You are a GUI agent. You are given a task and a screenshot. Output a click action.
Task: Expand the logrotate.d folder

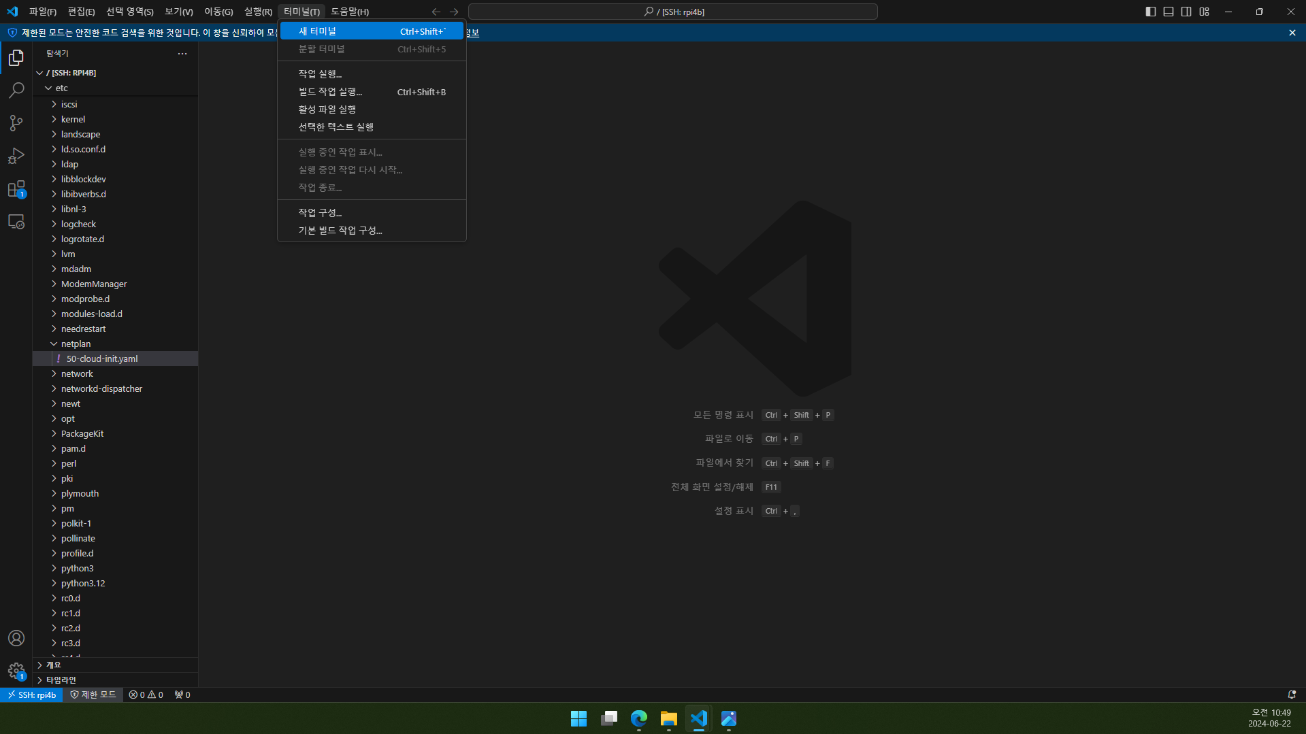click(x=116, y=239)
